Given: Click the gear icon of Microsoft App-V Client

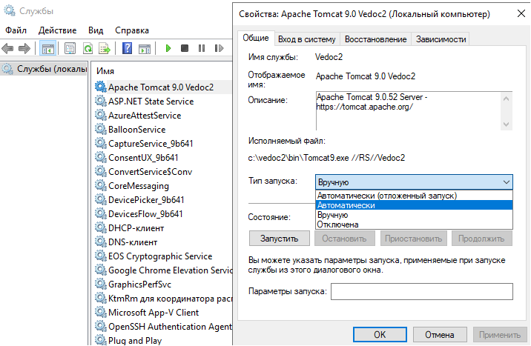Looking at the screenshot, I should coord(100,312).
